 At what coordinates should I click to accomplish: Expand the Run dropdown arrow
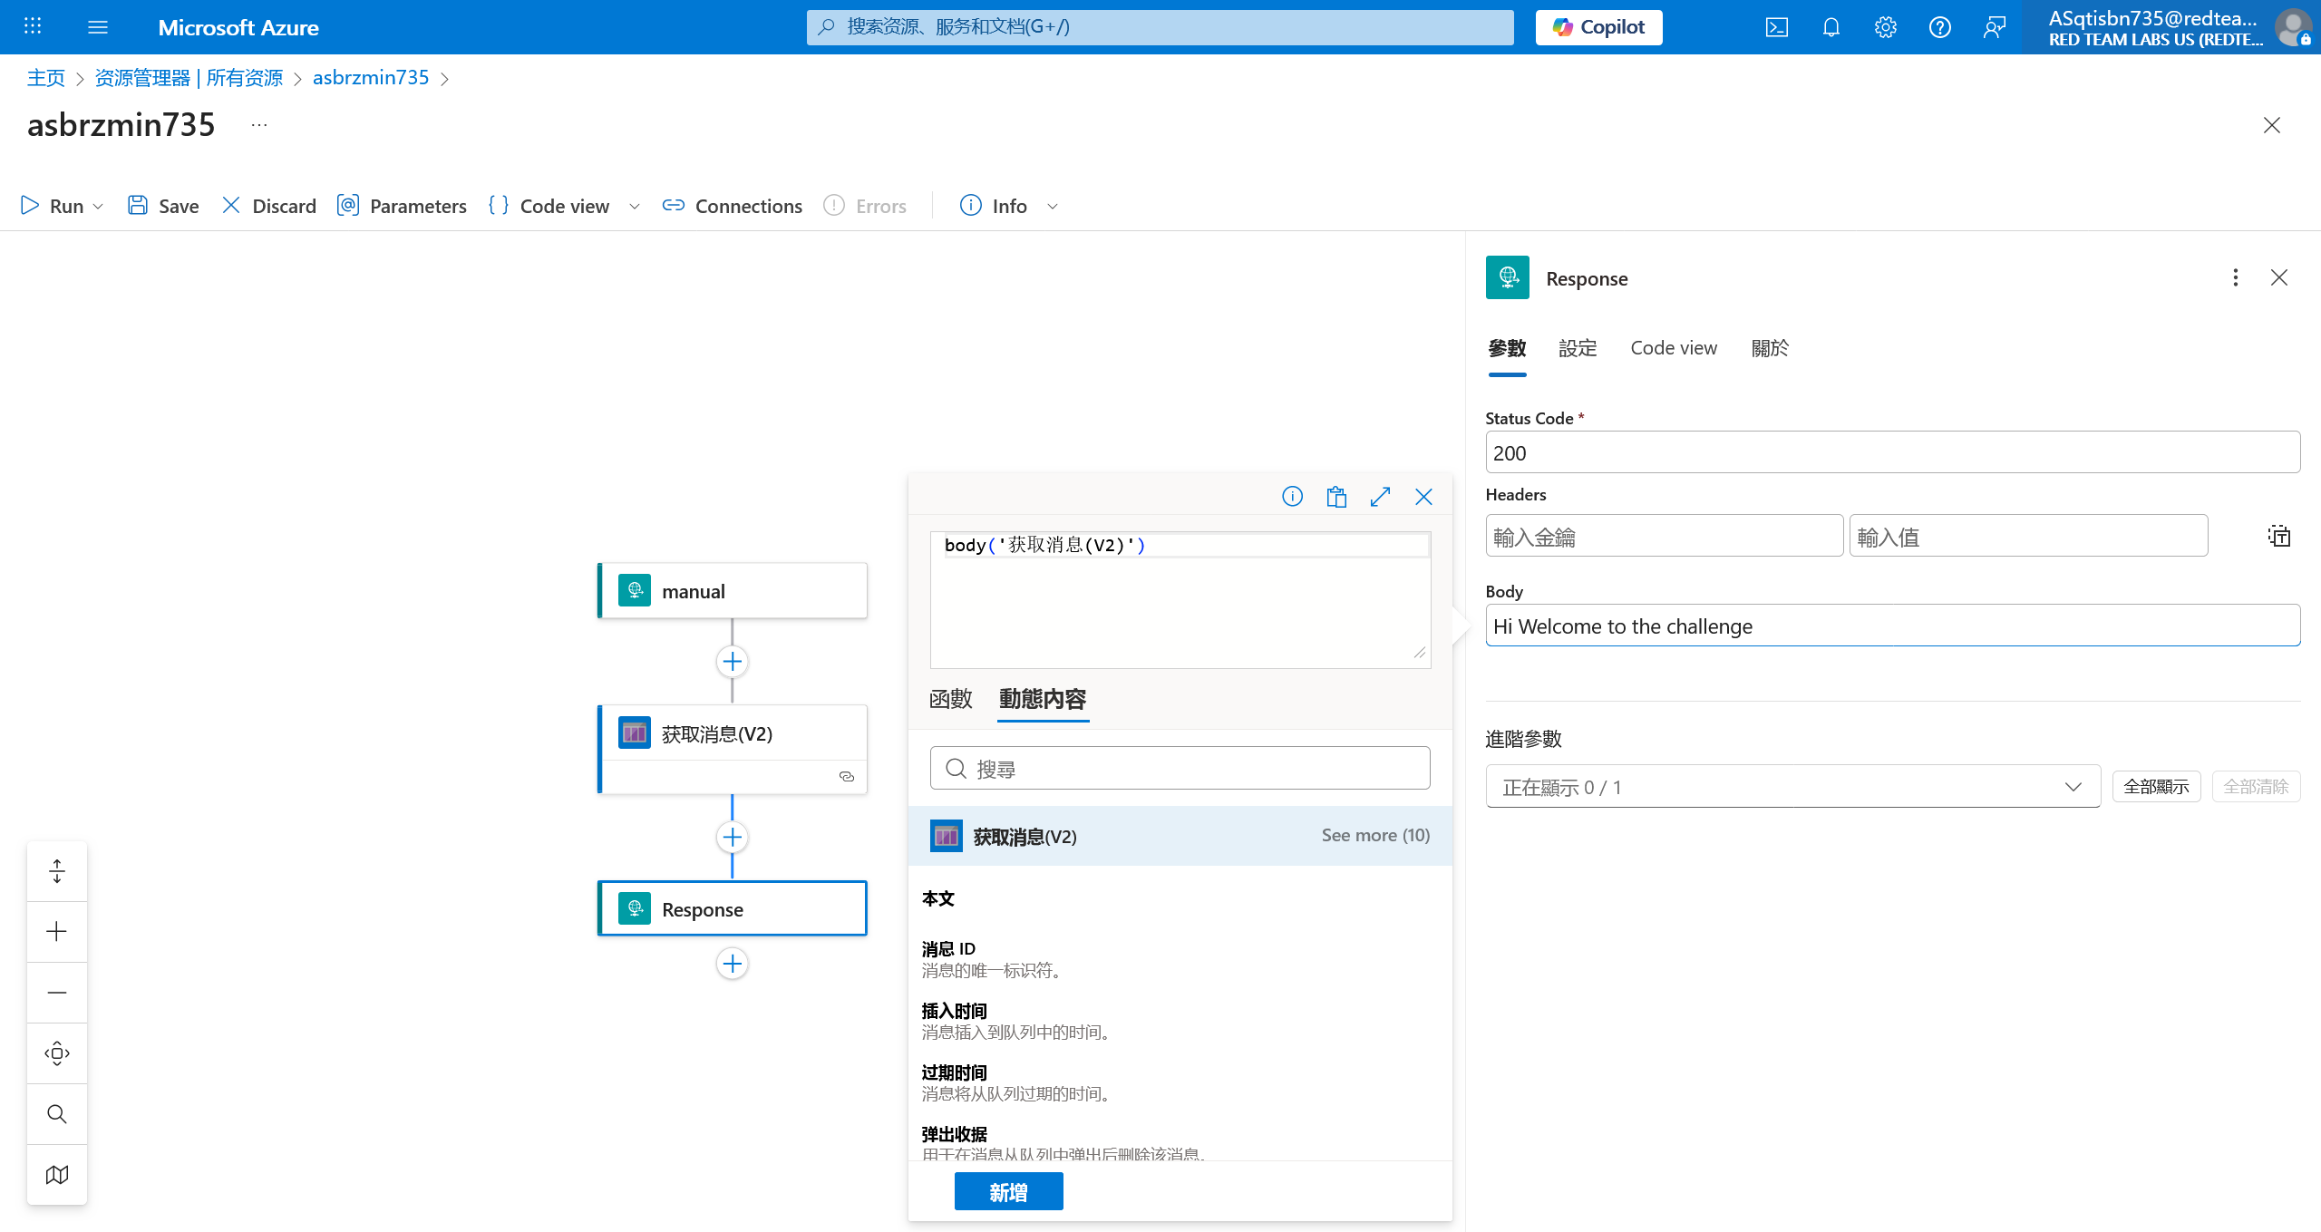coord(98,207)
